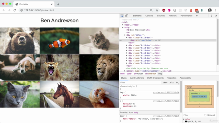Click the lion profile photo
Image resolution: width=219 pixels, height=123 pixels.
(99, 68)
